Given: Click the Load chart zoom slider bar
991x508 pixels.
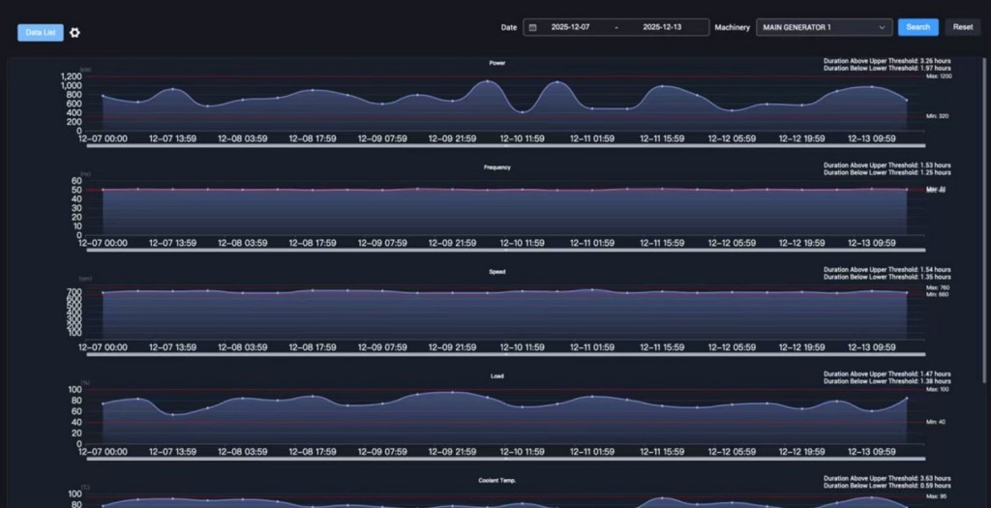Looking at the screenshot, I should coord(497,460).
